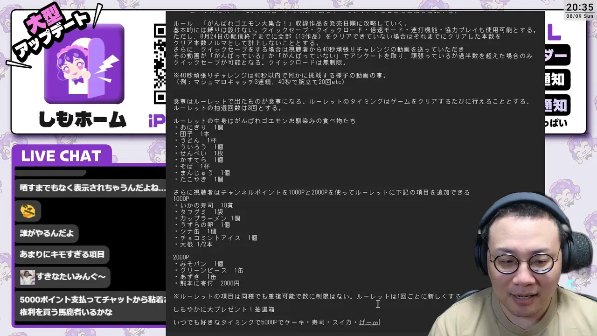Click the 団子 1本 line
The image size is (597, 336).
[x=191, y=134]
